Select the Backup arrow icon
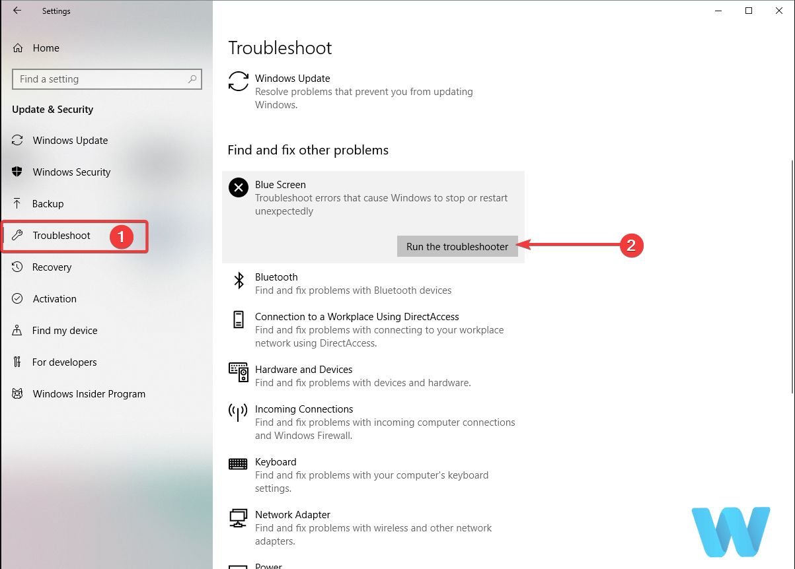 [x=18, y=204]
